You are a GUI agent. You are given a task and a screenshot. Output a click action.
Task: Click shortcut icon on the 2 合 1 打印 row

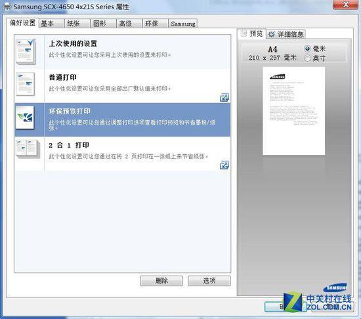224,165
